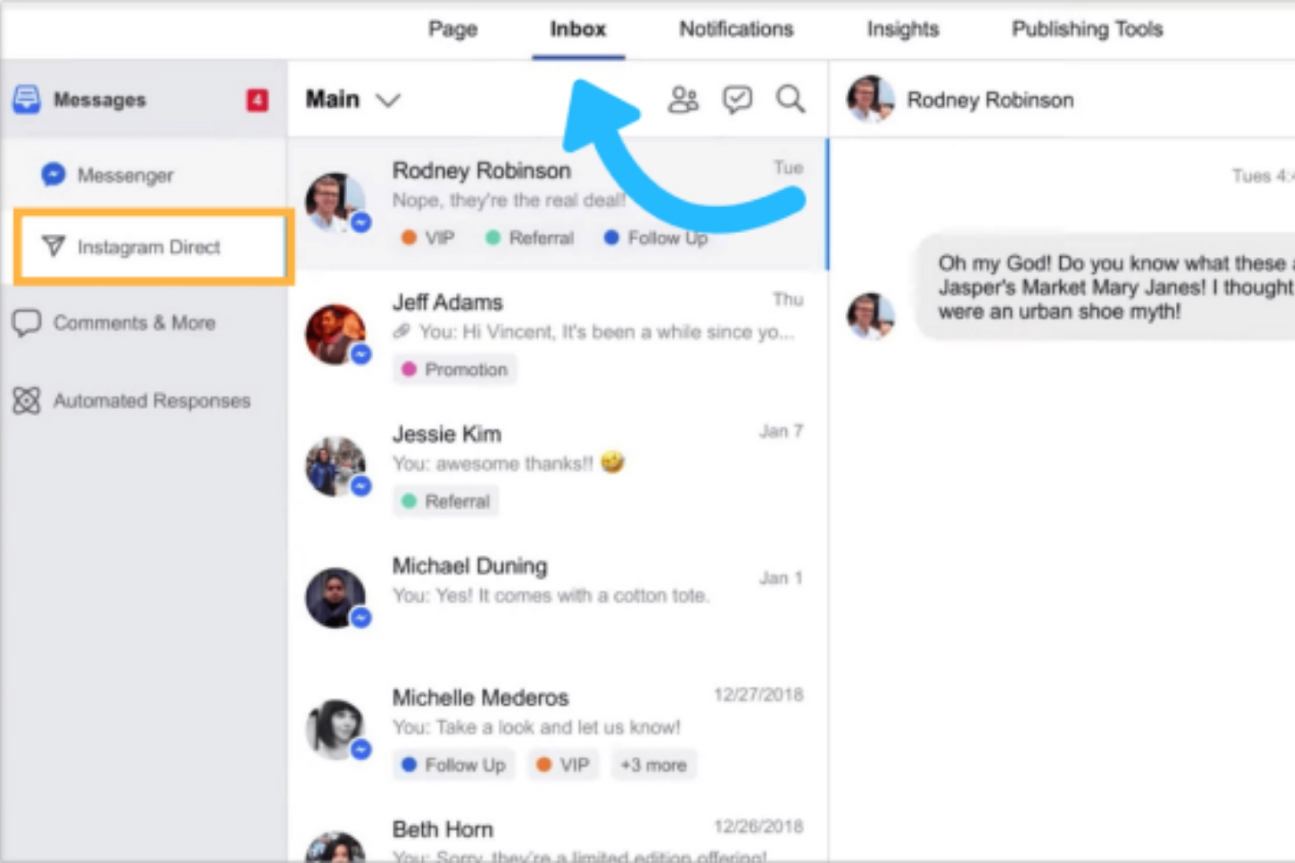Expand the +3 more labels on Michelle Mederos
The width and height of the screenshot is (1295, 863).
[x=654, y=765]
